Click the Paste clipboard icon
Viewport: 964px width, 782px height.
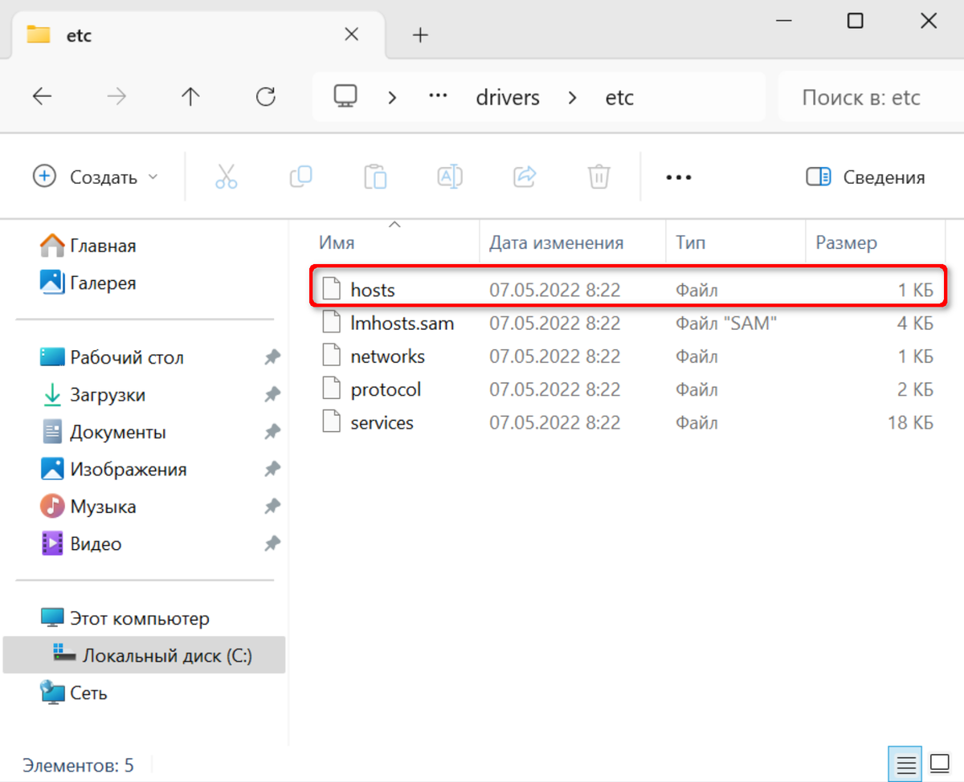click(x=375, y=177)
